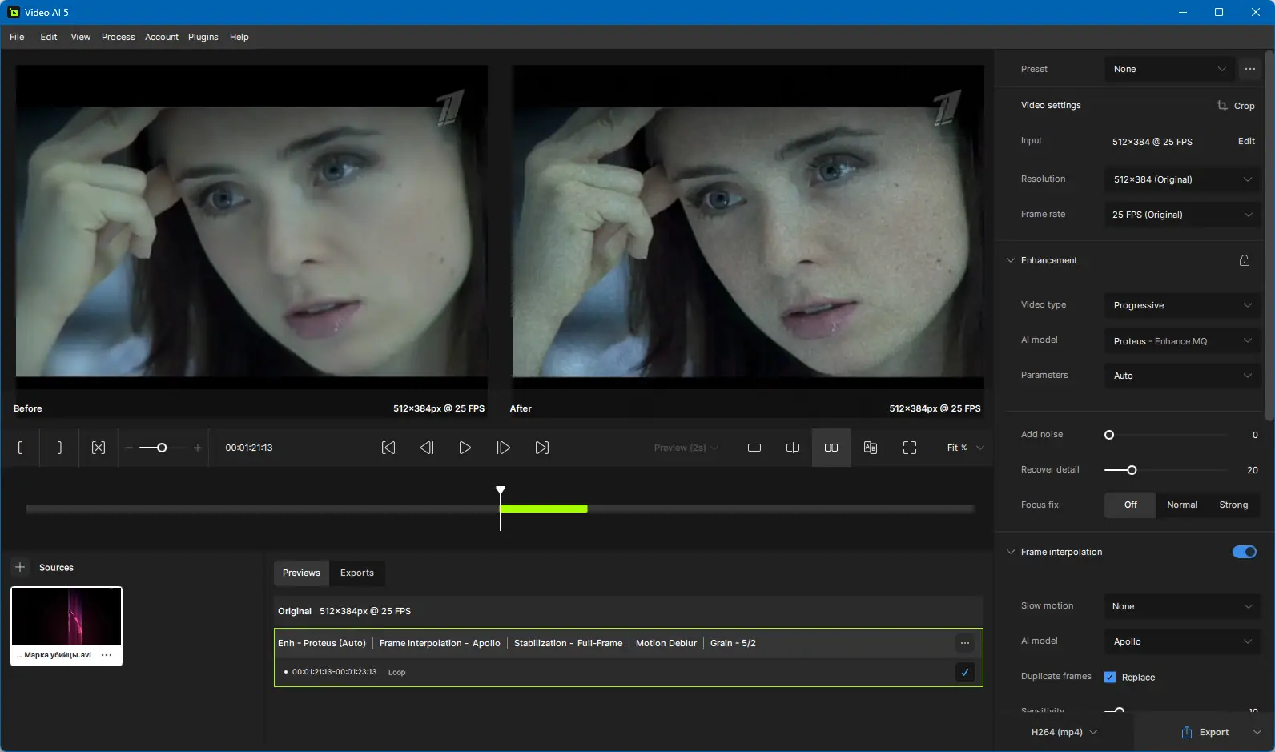Image resolution: width=1275 pixels, height=752 pixels.
Task: Open the Video type dropdown
Action: tap(1182, 305)
